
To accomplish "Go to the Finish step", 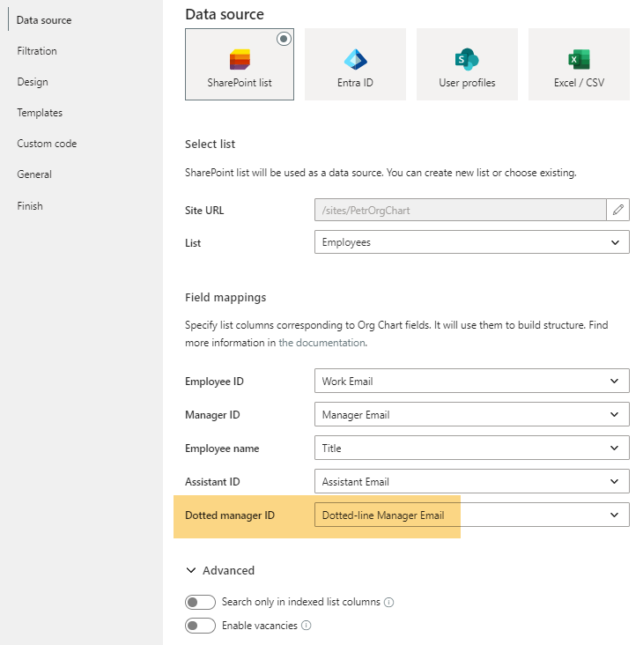I will (30, 205).
